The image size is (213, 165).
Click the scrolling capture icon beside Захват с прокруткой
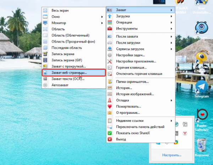(45, 66)
